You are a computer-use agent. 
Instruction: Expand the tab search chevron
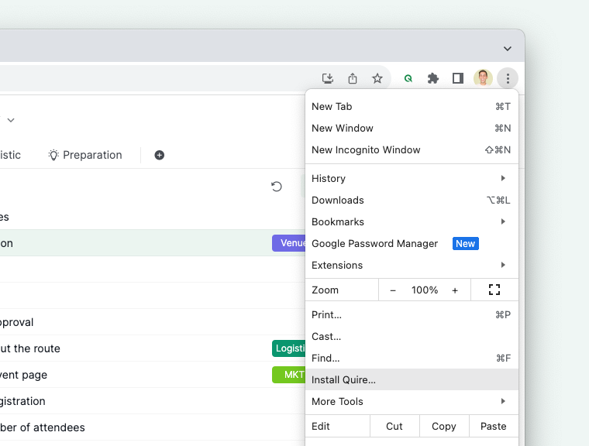[x=508, y=49]
